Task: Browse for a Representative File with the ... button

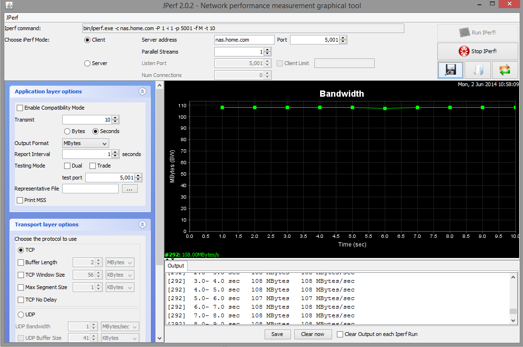Action: pos(130,189)
